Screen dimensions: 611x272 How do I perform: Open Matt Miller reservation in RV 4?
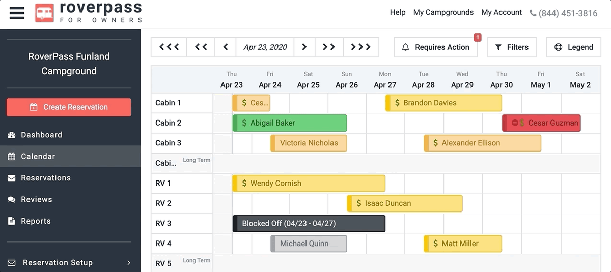coord(463,244)
